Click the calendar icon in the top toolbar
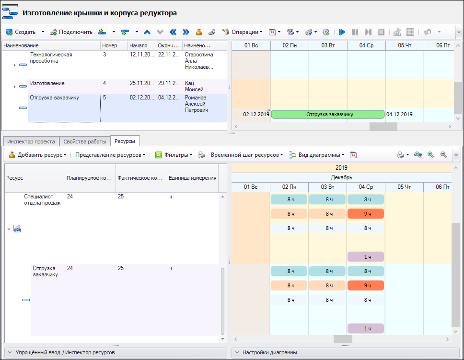Image resolution: width=464 pixels, height=360 pixels. [x=272, y=32]
